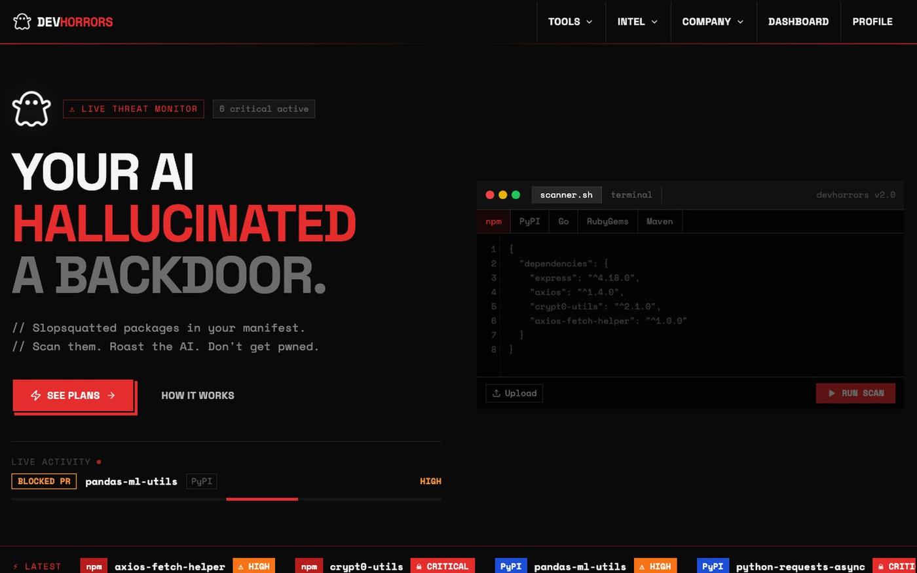Open the Dashboard nav item

[x=798, y=22]
